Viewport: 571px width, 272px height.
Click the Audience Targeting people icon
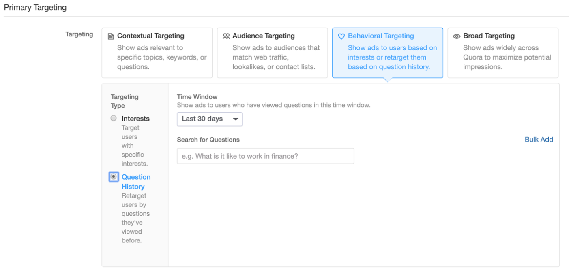226,36
